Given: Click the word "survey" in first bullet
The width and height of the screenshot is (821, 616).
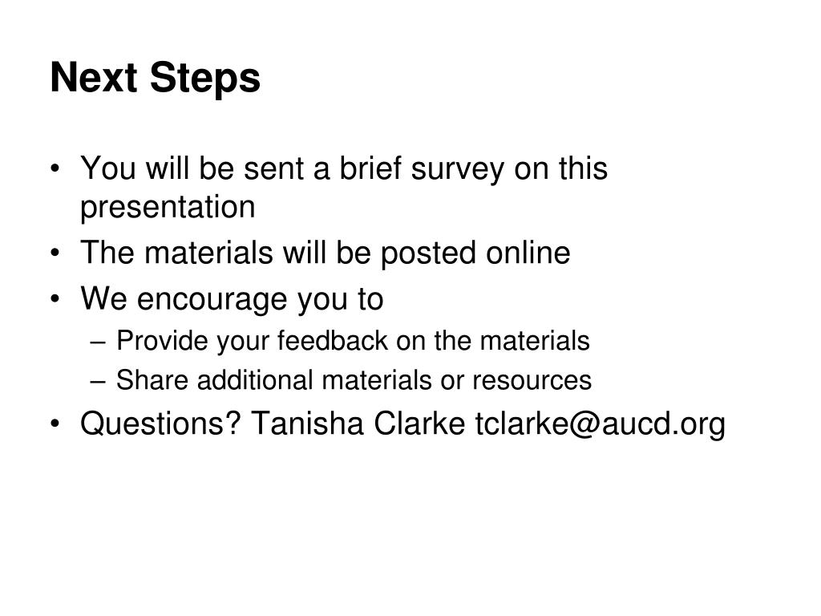Looking at the screenshot, I should pyautogui.click(x=458, y=171).
